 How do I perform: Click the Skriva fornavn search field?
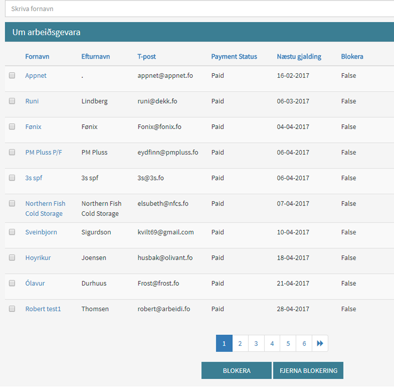199,9
